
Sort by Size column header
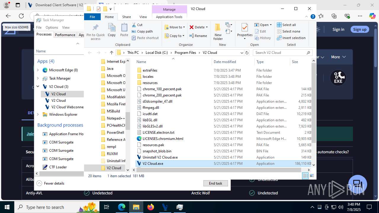tap(295, 62)
